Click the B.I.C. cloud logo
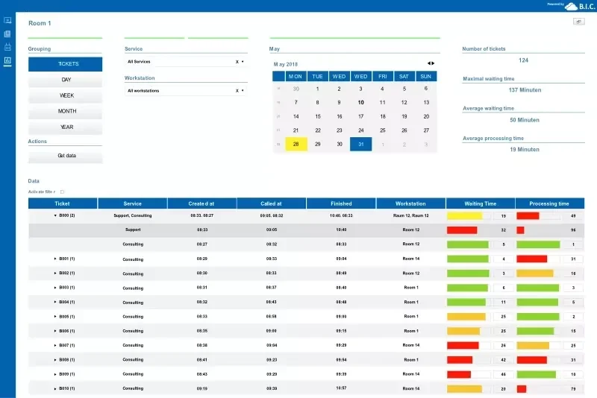Screen dimensions: 597x398 580,6
